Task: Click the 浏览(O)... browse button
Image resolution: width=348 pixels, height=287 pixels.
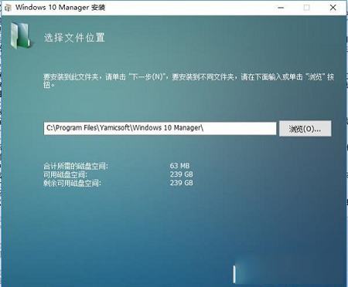Action: [305, 128]
